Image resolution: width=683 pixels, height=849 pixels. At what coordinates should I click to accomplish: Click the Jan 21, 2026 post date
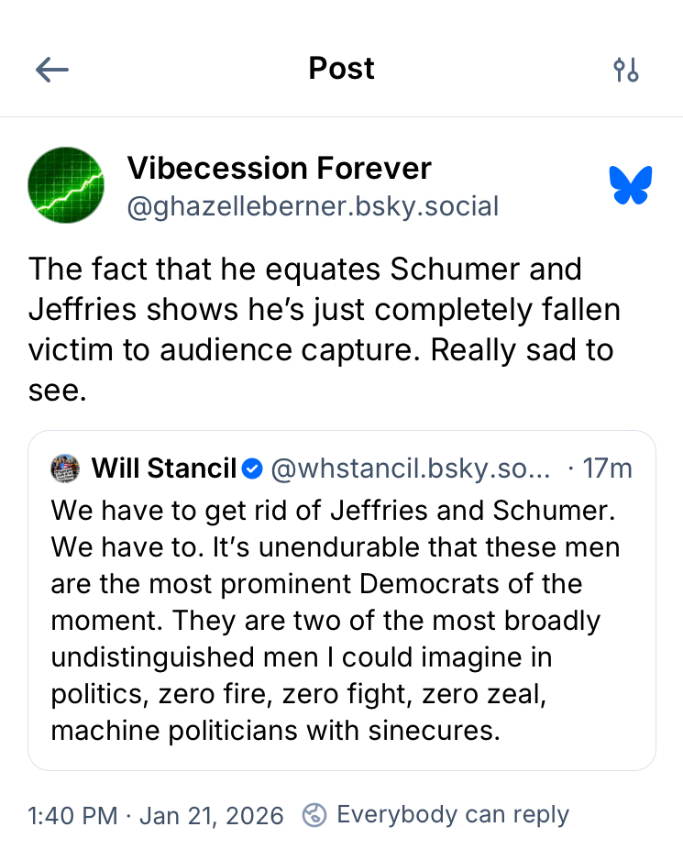[212, 815]
